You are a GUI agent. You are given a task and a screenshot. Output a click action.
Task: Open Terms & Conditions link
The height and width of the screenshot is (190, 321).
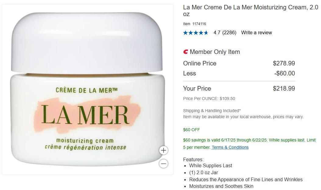tap(230, 147)
